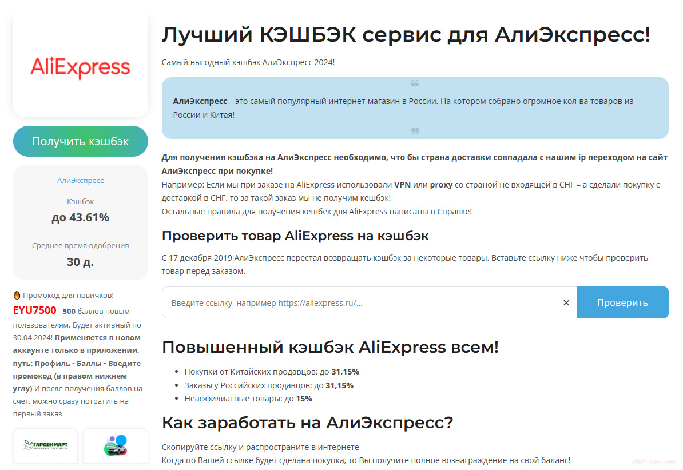Image resolution: width=683 pixels, height=470 pixels.
Task: Click the AliExpress logo image
Action: click(x=80, y=67)
